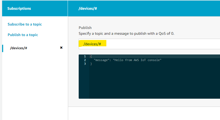The image size is (220, 120).
Task: Open the Subscribe to a topic link
Action: (25, 24)
